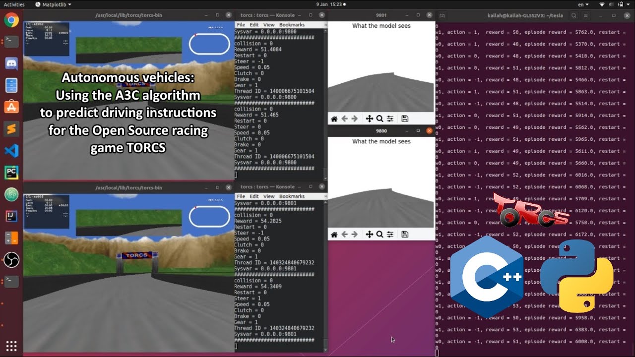The width and height of the screenshot is (635, 357).
Task: Open IntelliJ IDEA from the dock
Action: (x=11, y=216)
